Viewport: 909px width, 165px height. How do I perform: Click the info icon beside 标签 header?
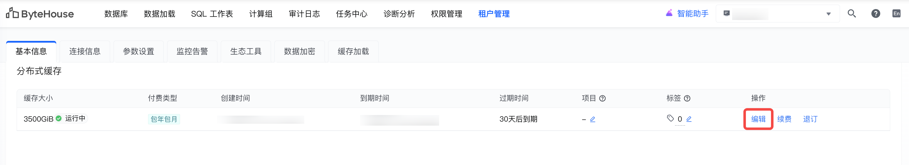click(x=687, y=98)
